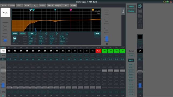Click the Low band gain -4.50 field
This screenshot has height=97, width=173.
click(x=31, y=39)
